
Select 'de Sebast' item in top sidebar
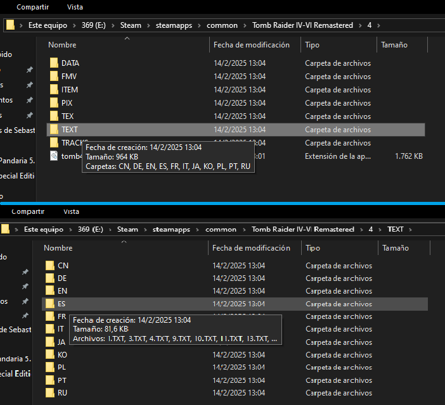[x=18, y=130]
